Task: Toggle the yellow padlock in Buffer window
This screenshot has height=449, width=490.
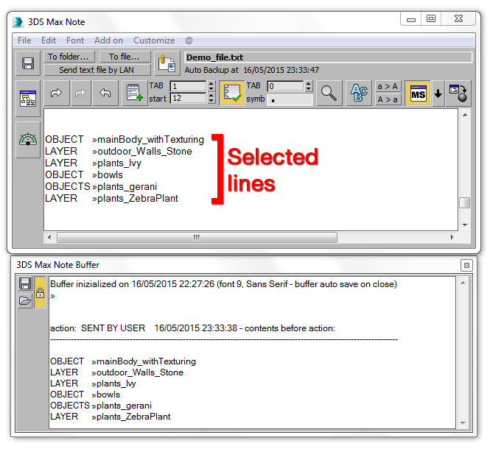Action: click(x=40, y=292)
